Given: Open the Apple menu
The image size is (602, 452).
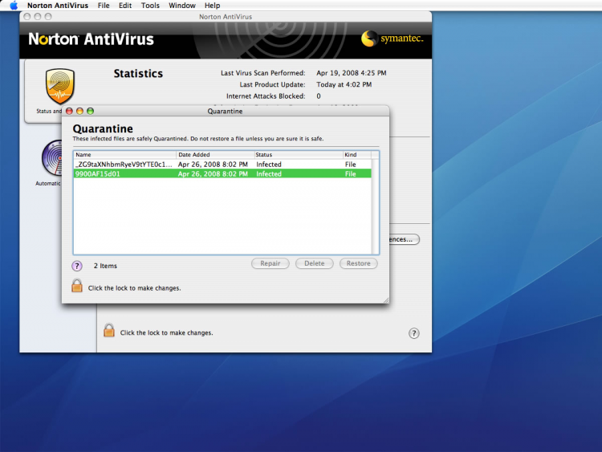Looking at the screenshot, I should 14,6.
